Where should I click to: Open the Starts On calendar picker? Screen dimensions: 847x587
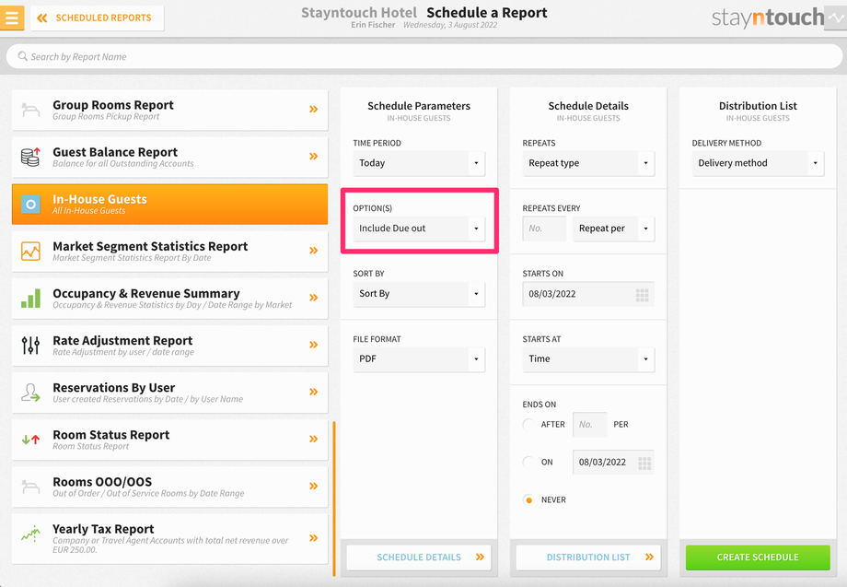[x=642, y=295]
